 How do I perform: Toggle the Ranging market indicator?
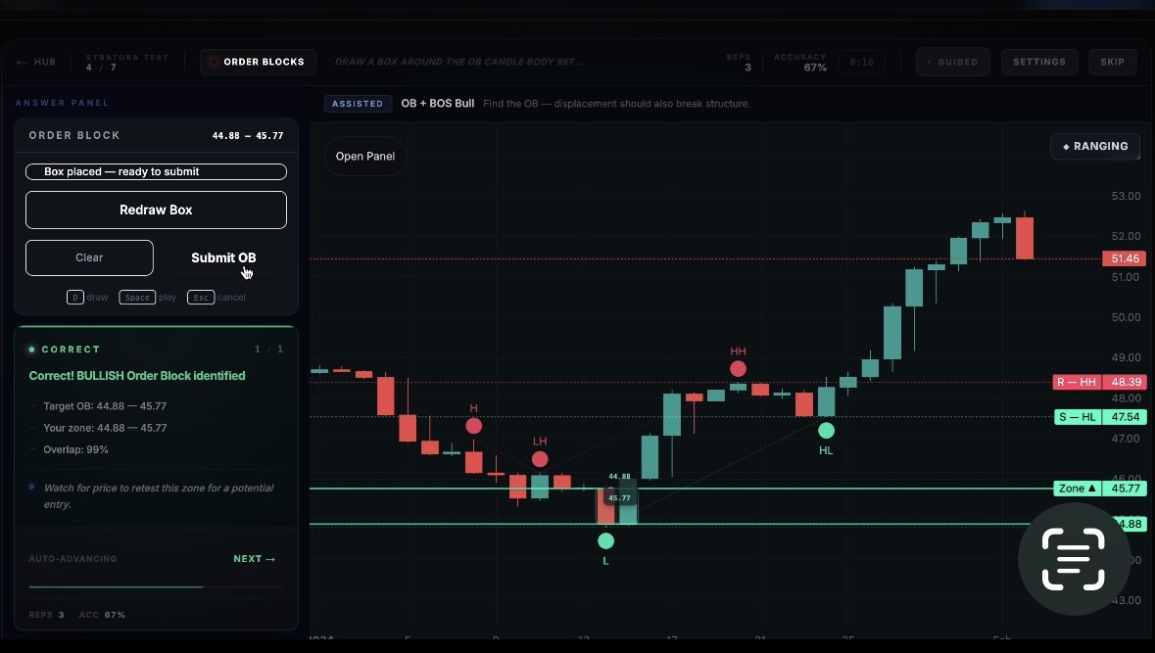click(1095, 146)
